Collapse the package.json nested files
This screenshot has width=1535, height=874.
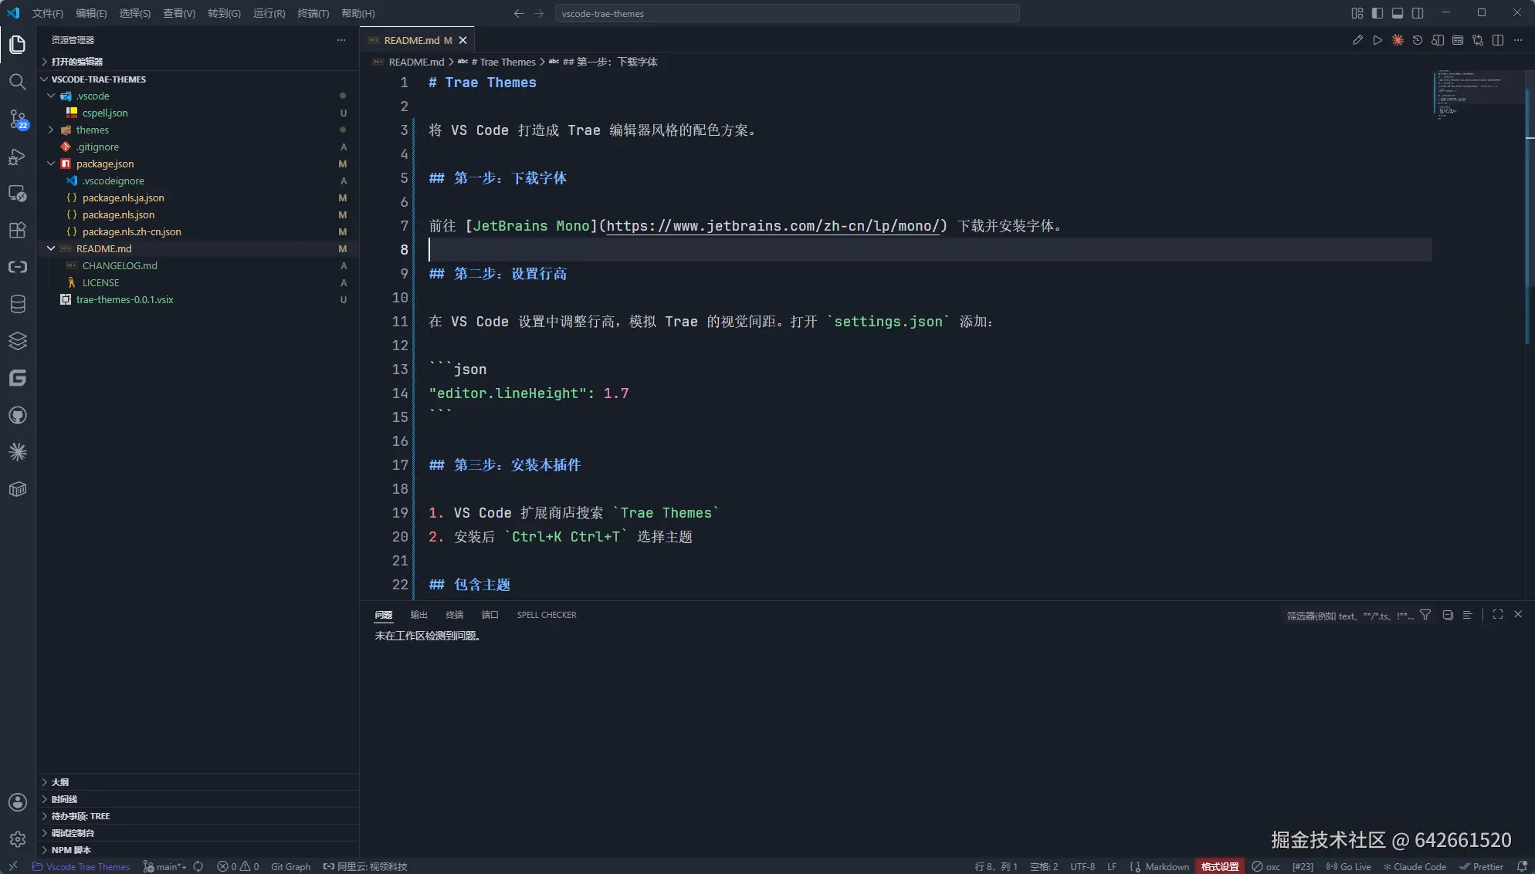click(x=51, y=164)
